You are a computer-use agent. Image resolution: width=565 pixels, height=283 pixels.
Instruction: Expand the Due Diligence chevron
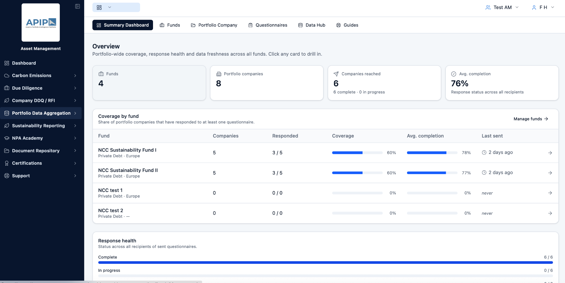75,88
